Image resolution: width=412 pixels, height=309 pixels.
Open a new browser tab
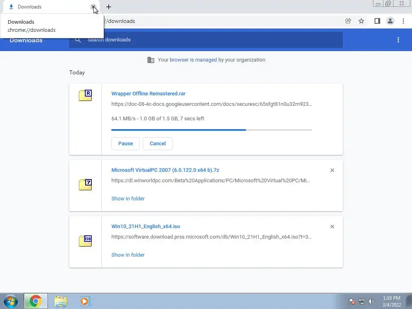coord(109,7)
